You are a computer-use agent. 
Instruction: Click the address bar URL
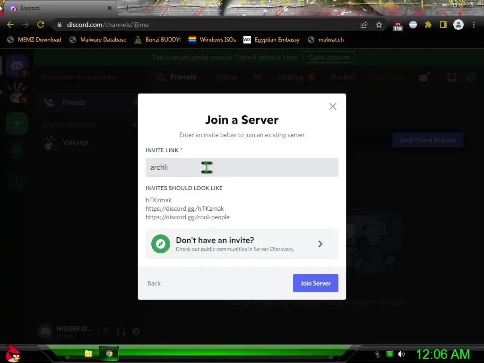[x=108, y=25]
